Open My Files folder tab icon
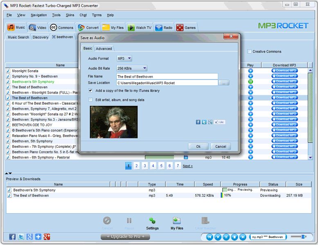The image size is (318, 245). tap(106, 27)
